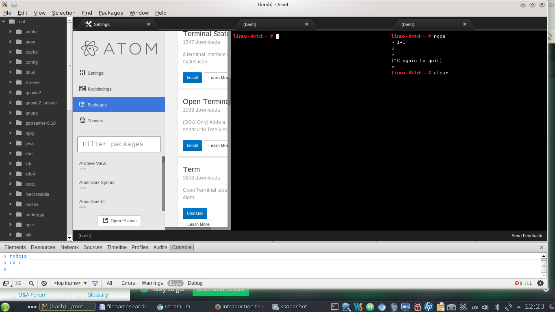Expand the .gnome2 folder

click(x=11, y=93)
